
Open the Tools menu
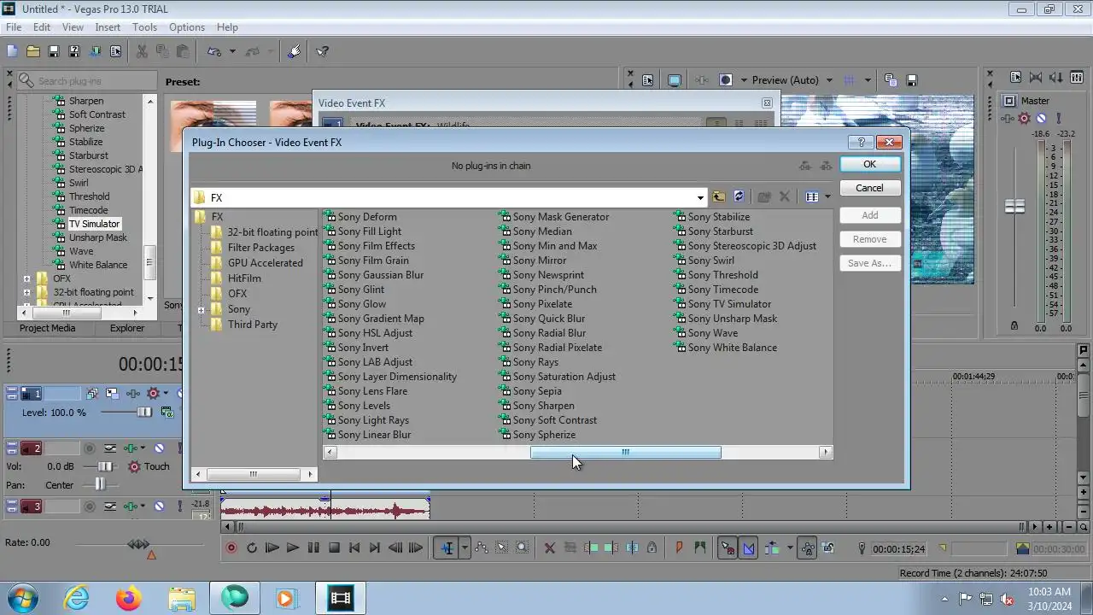pos(144,27)
